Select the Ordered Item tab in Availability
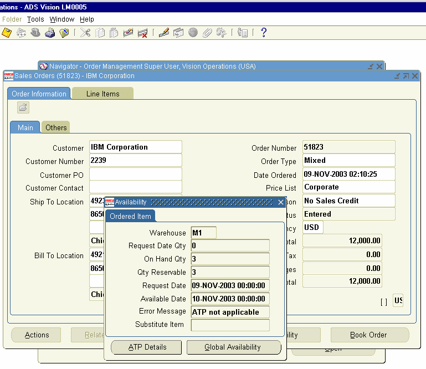This screenshot has width=426, height=369. pos(130,216)
